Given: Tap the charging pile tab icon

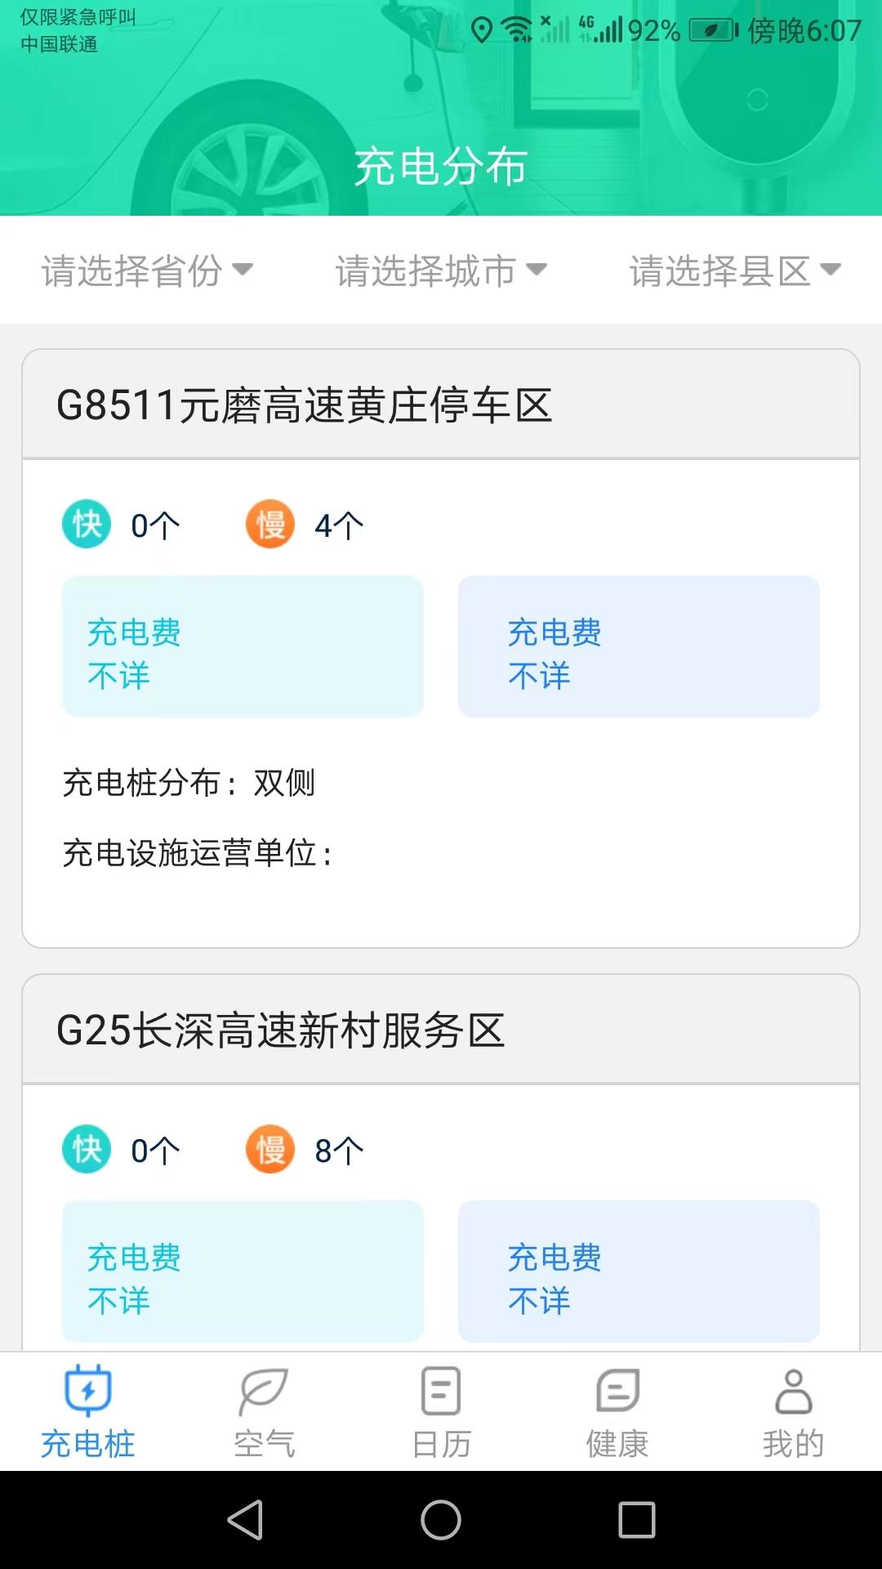Looking at the screenshot, I should click(88, 1390).
